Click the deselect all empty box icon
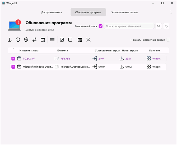Viewport: 177px width, 145px height. pos(70,40)
